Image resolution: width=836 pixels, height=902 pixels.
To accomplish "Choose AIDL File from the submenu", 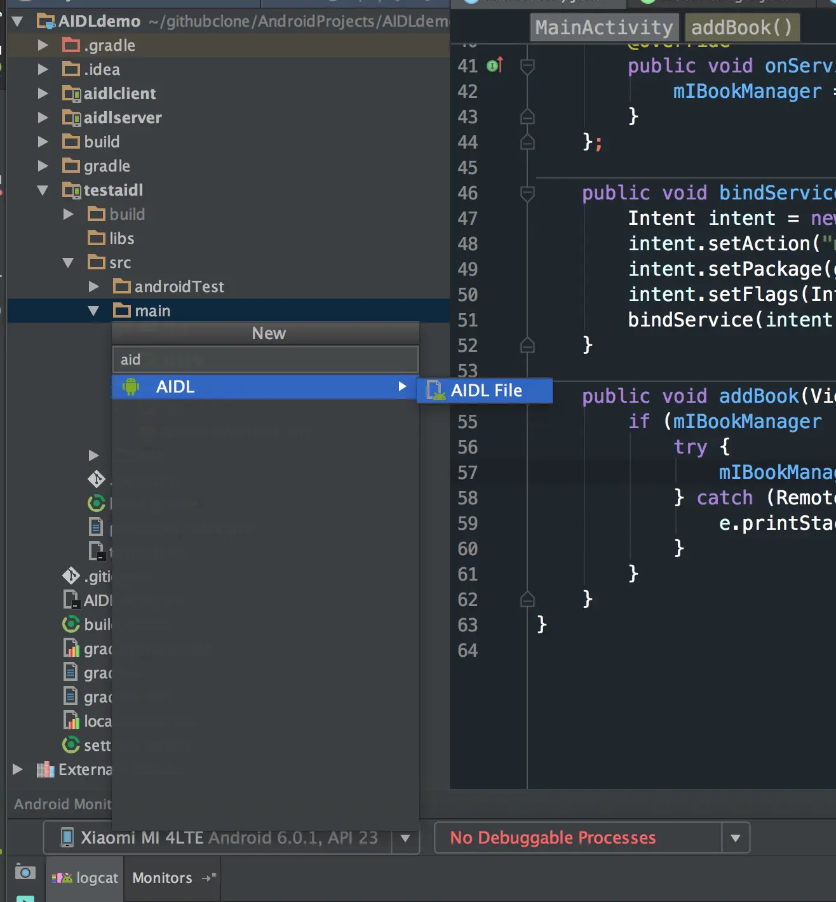I will (485, 391).
